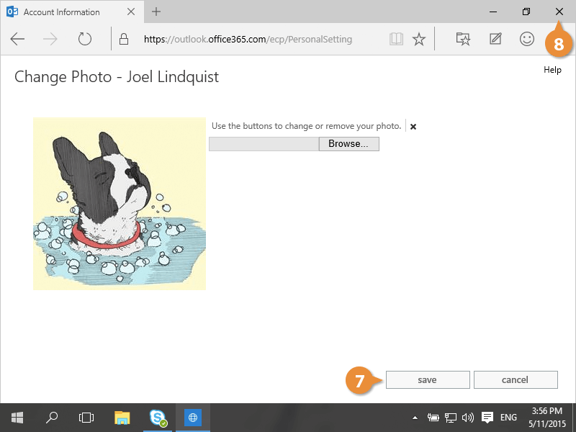Save the changed photo
The width and height of the screenshot is (576, 432).
pos(428,379)
